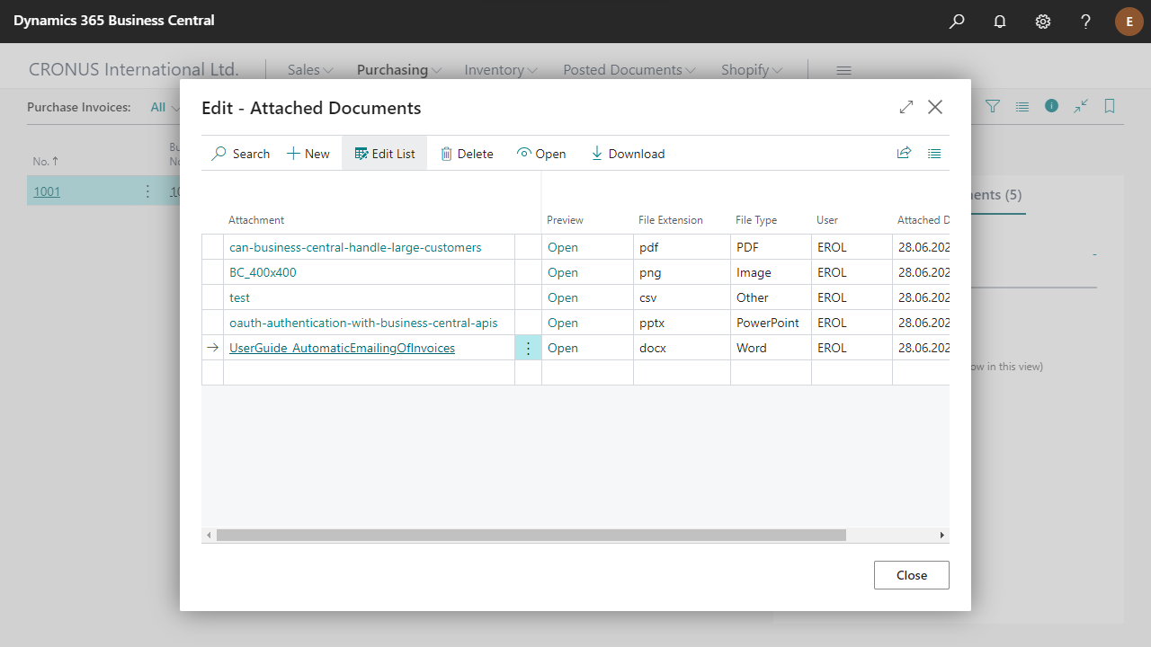Click Open preview for the docx row
The width and height of the screenshot is (1151, 647).
point(563,348)
